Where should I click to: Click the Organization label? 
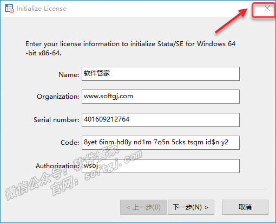click(x=58, y=97)
